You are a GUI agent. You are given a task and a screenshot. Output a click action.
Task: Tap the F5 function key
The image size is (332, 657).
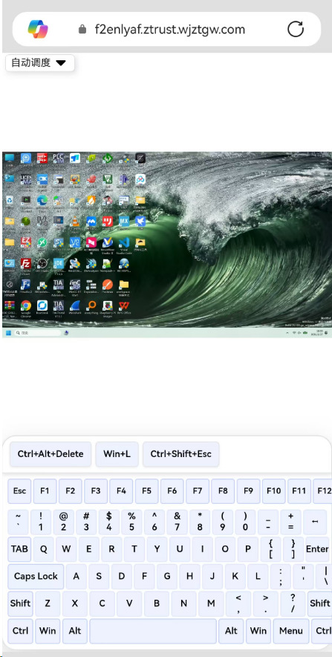coord(146,491)
